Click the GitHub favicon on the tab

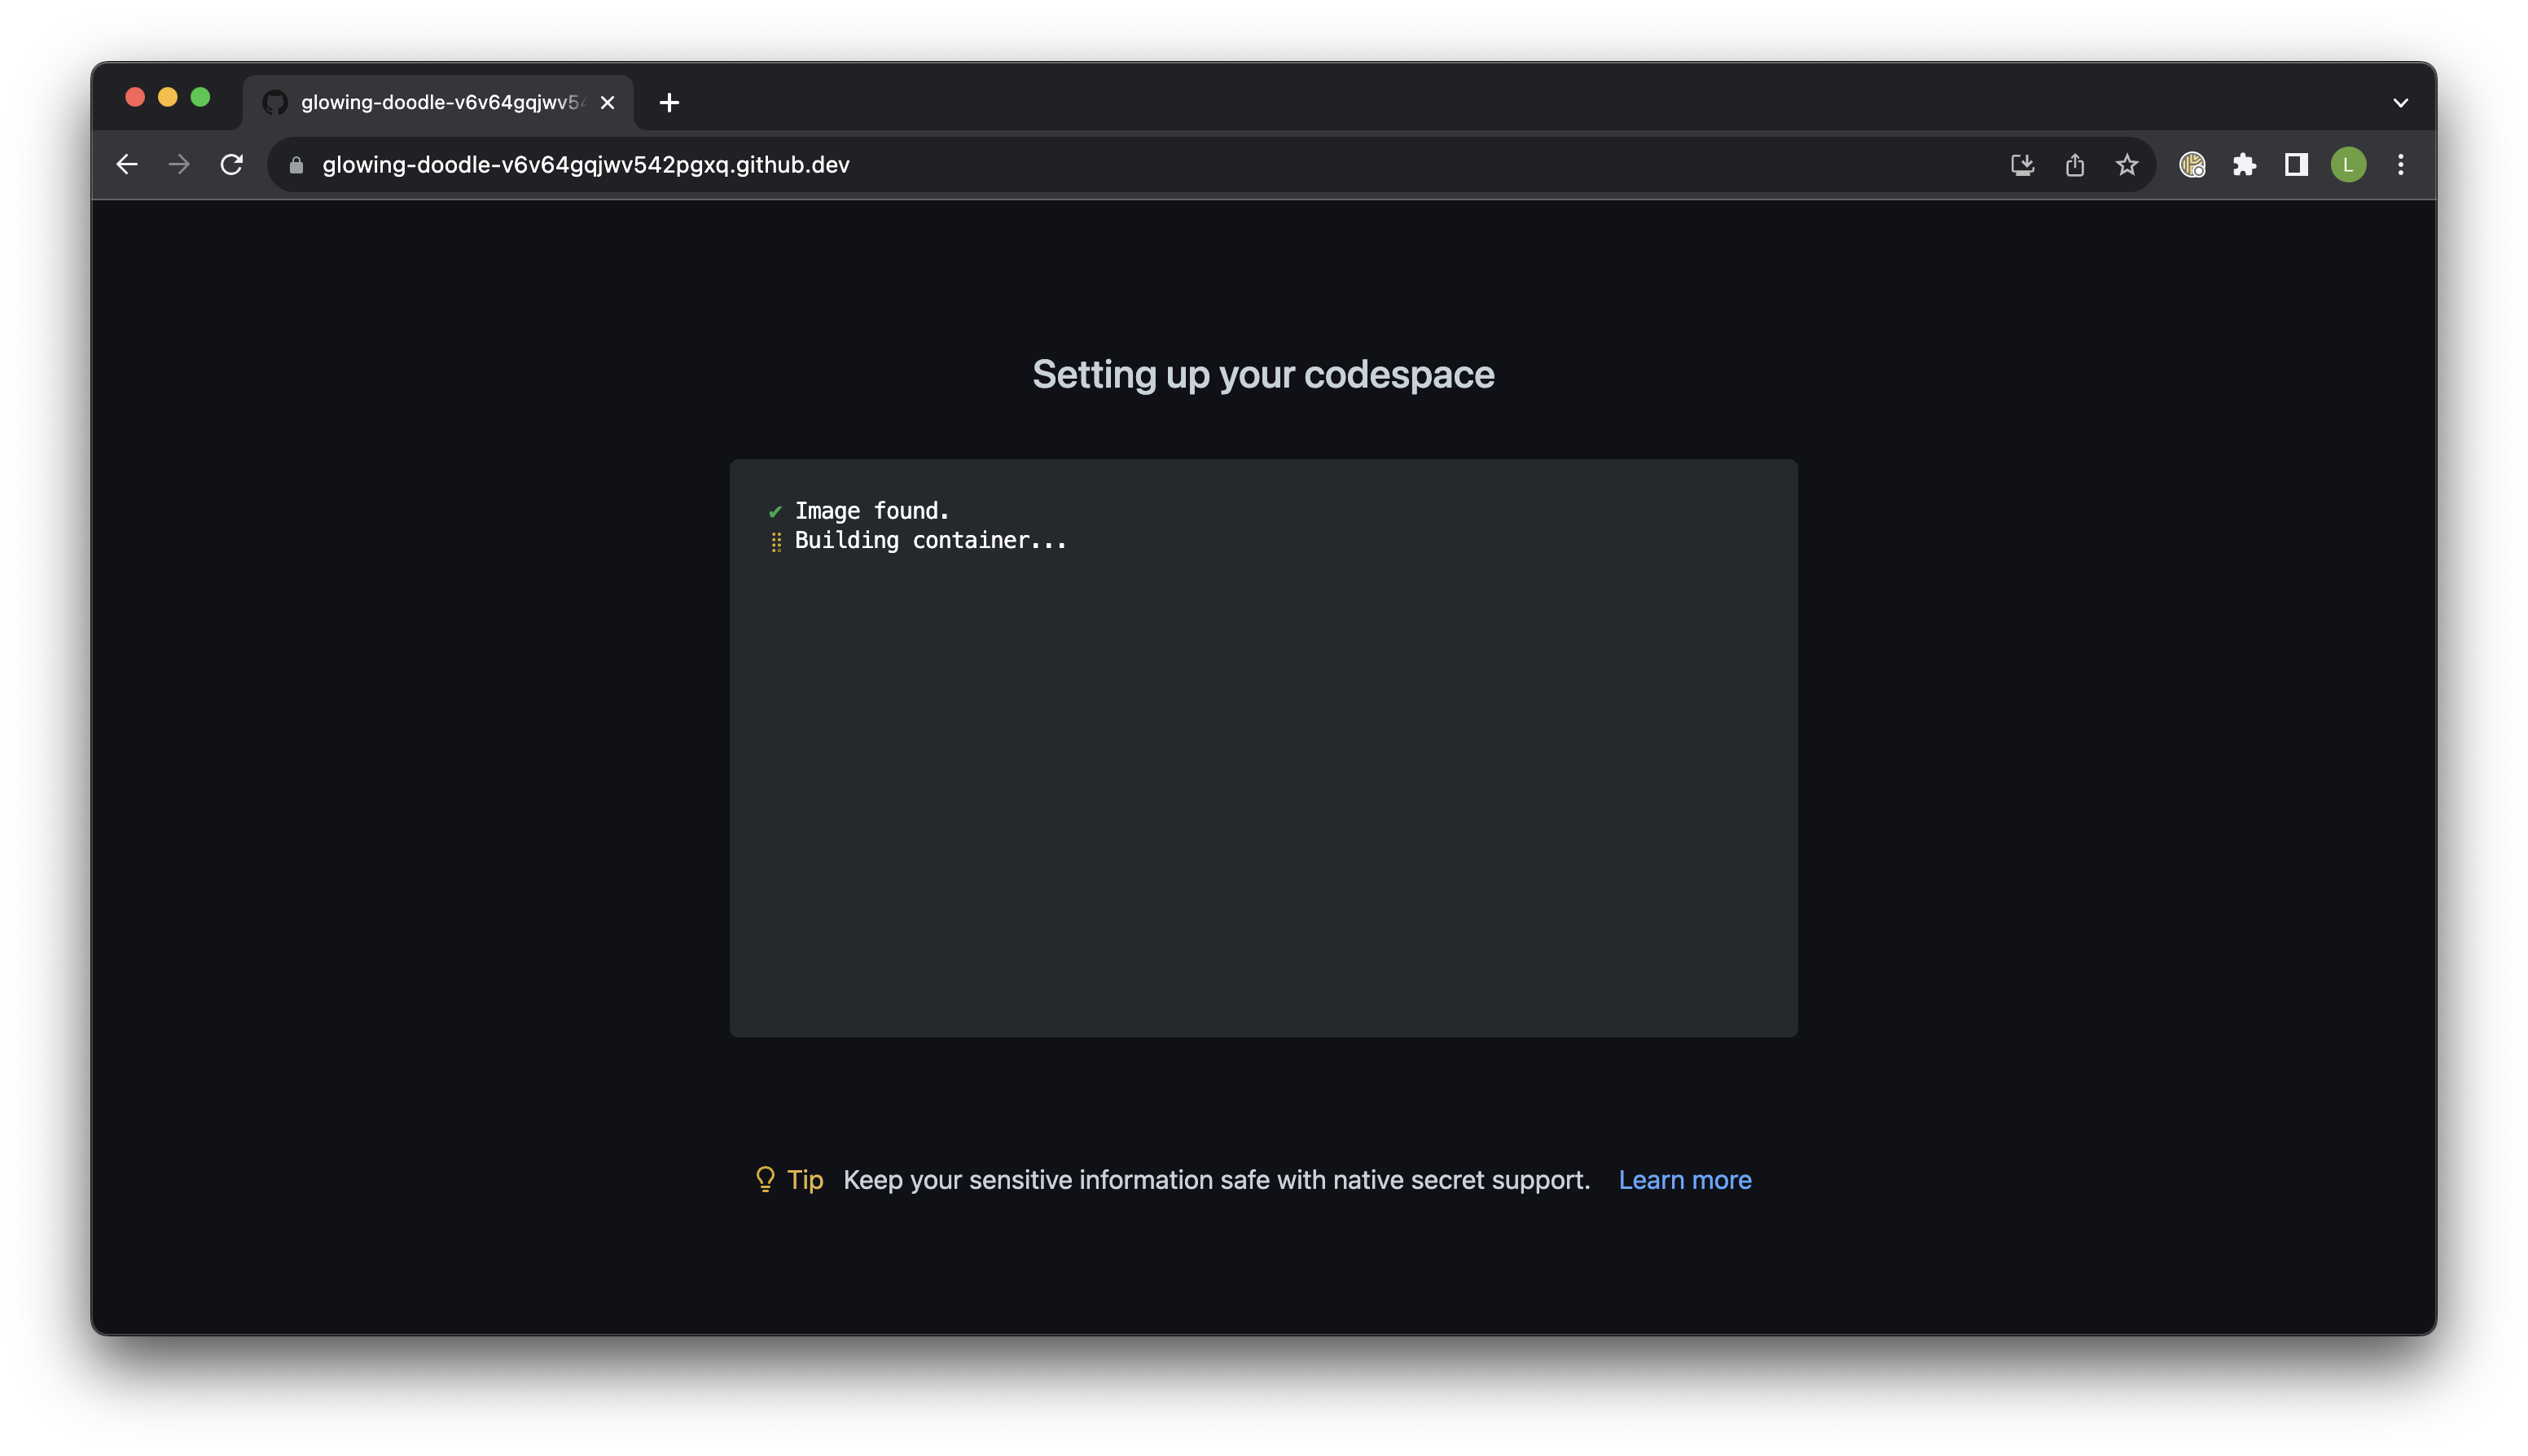click(x=275, y=103)
